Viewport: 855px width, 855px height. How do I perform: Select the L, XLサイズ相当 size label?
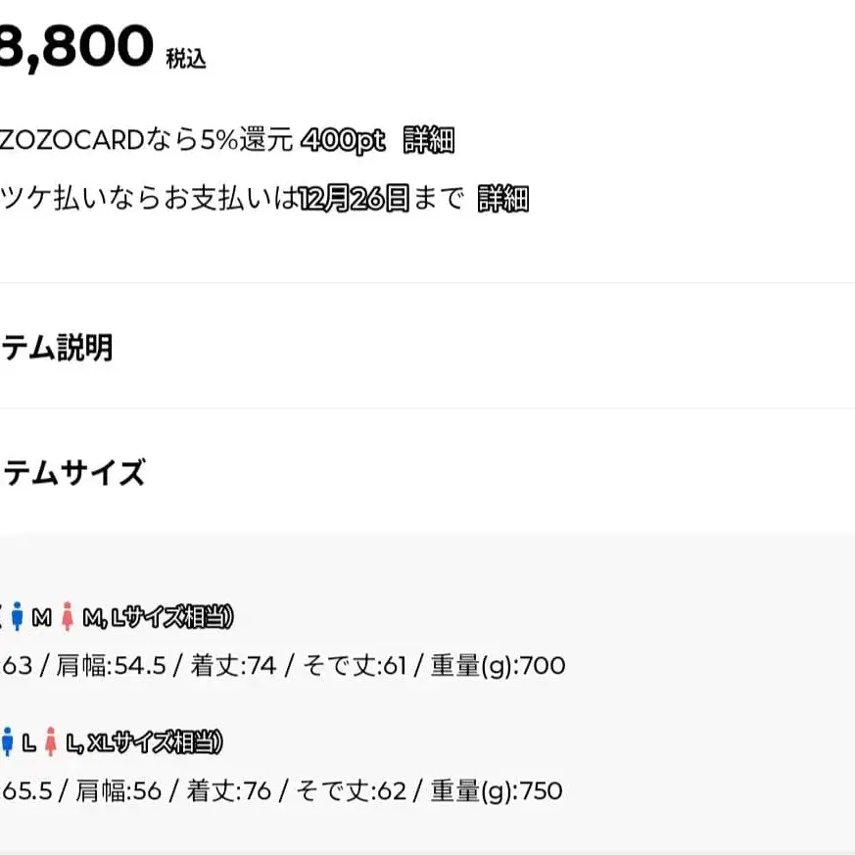[x=145, y=742]
